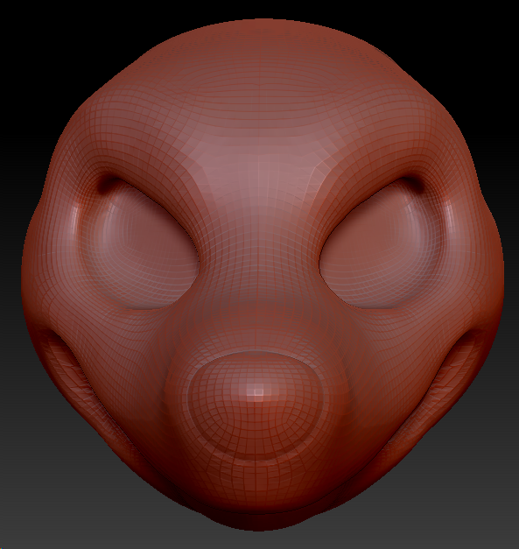Click the left eye socket of the model
This screenshot has height=549, width=519.
[140, 245]
